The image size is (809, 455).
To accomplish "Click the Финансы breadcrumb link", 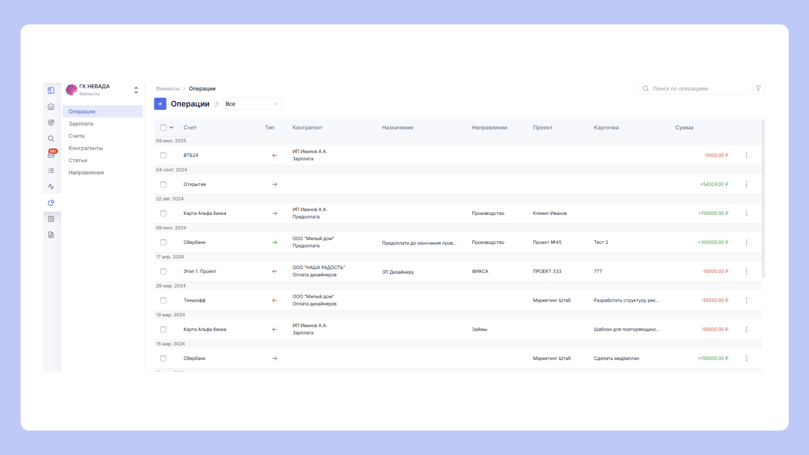I will (167, 89).
